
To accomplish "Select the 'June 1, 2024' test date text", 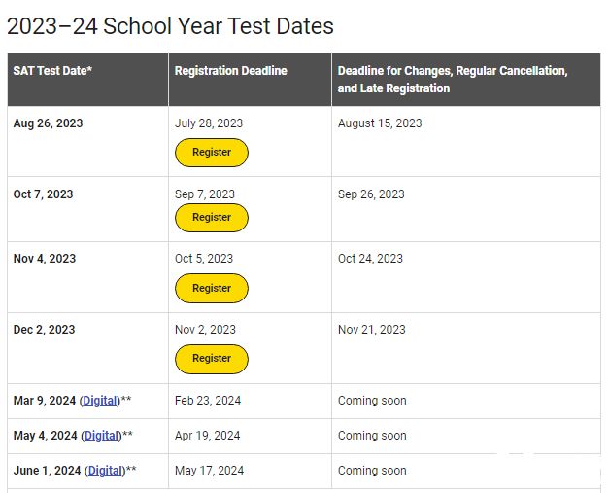I will click(x=47, y=471).
